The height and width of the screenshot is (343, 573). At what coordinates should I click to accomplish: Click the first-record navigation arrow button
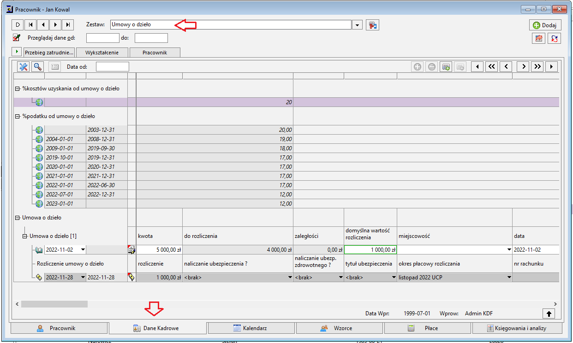(30, 25)
